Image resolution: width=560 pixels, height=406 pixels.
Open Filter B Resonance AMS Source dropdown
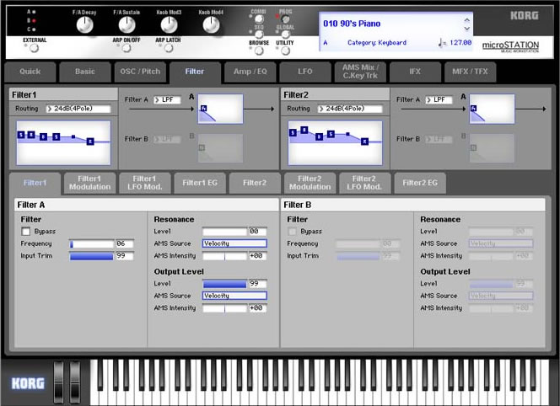[501, 243]
